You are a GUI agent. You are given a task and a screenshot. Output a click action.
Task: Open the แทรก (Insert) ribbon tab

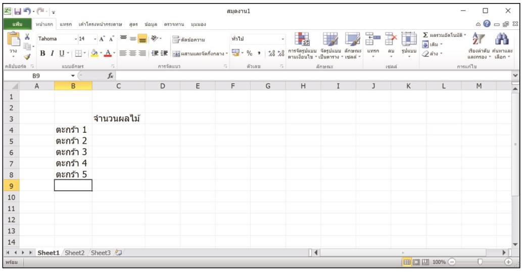[66, 24]
